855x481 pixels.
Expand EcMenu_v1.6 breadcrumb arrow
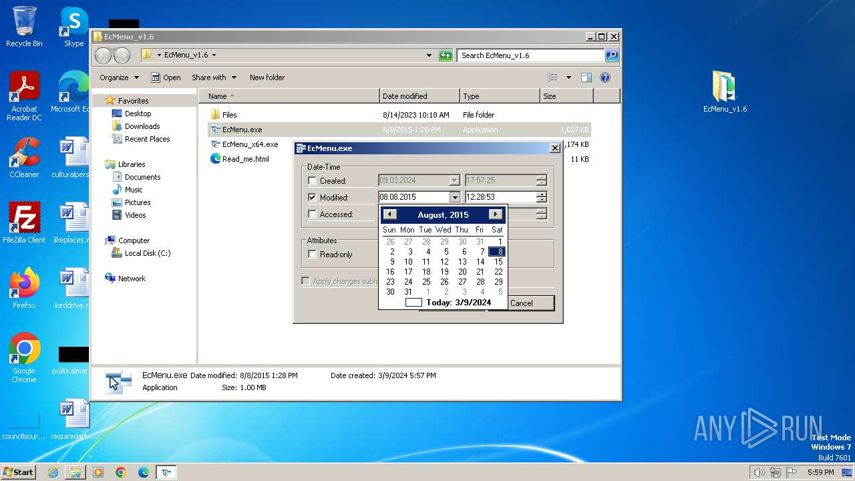click(214, 55)
